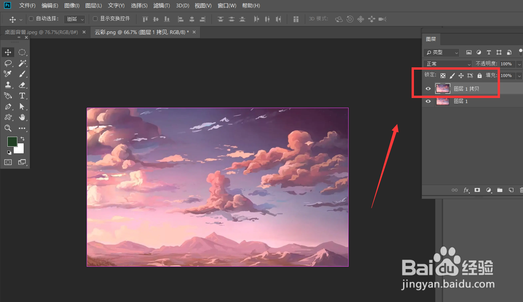523x302 pixels.
Task: Open the Edit Toolbar three-dots button
Action: click(x=22, y=128)
